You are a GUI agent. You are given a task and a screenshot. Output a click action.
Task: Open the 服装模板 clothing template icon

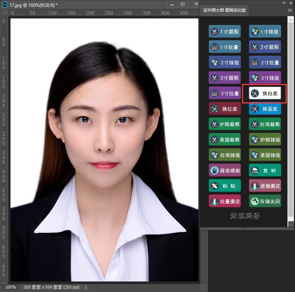215,170
